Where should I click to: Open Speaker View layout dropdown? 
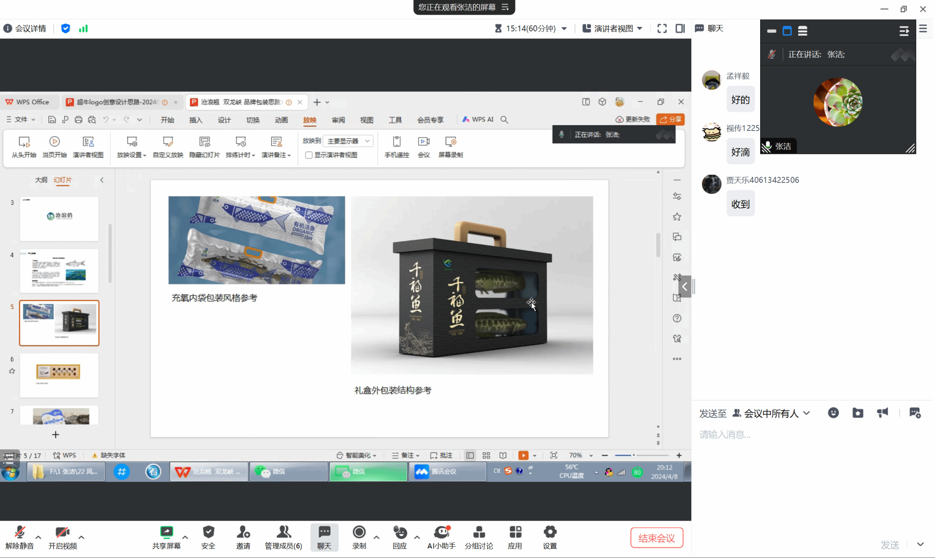click(612, 28)
